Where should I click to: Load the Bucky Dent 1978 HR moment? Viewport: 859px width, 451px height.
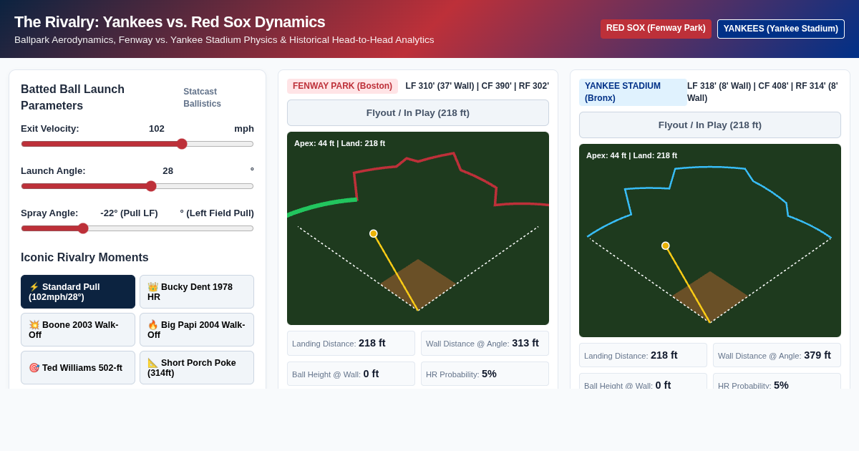(197, 292)
